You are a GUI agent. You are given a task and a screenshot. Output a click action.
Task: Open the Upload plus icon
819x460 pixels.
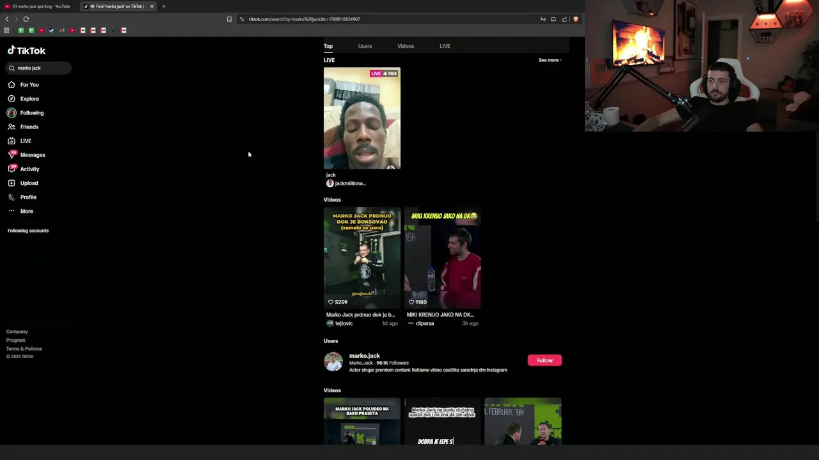(12, 183)
